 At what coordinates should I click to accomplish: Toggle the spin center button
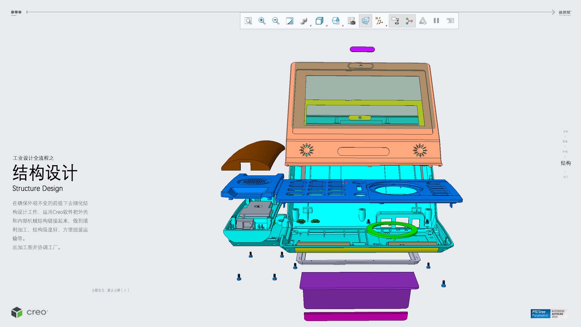pos(409,21)
